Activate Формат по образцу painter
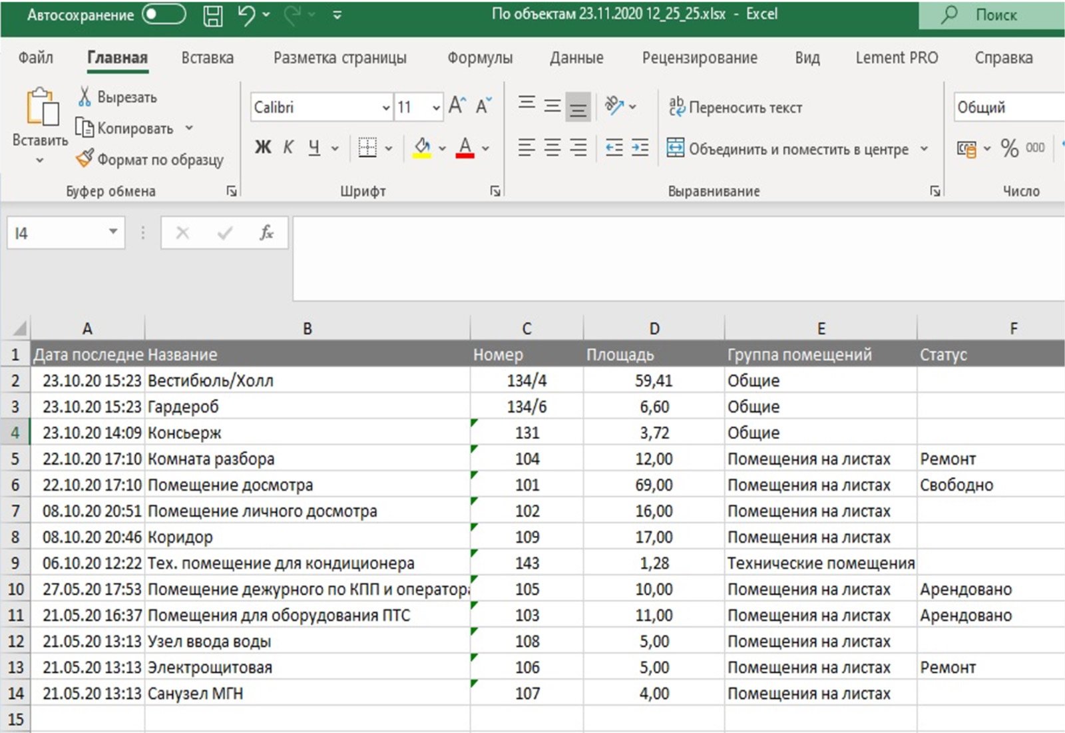 pos(149,159)
